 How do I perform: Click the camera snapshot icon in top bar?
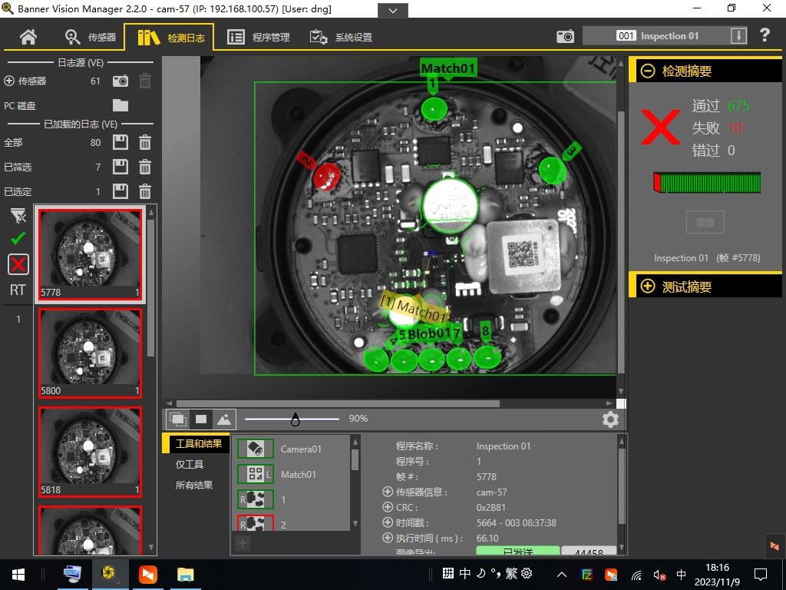[565, 36]
